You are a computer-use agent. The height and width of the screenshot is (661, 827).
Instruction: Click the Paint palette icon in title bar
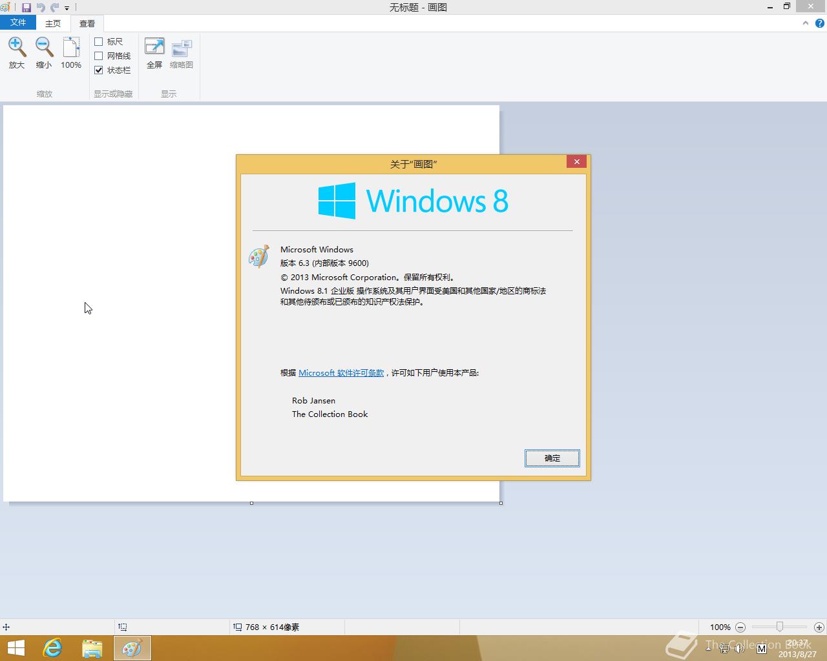click(x=5, y=8)
